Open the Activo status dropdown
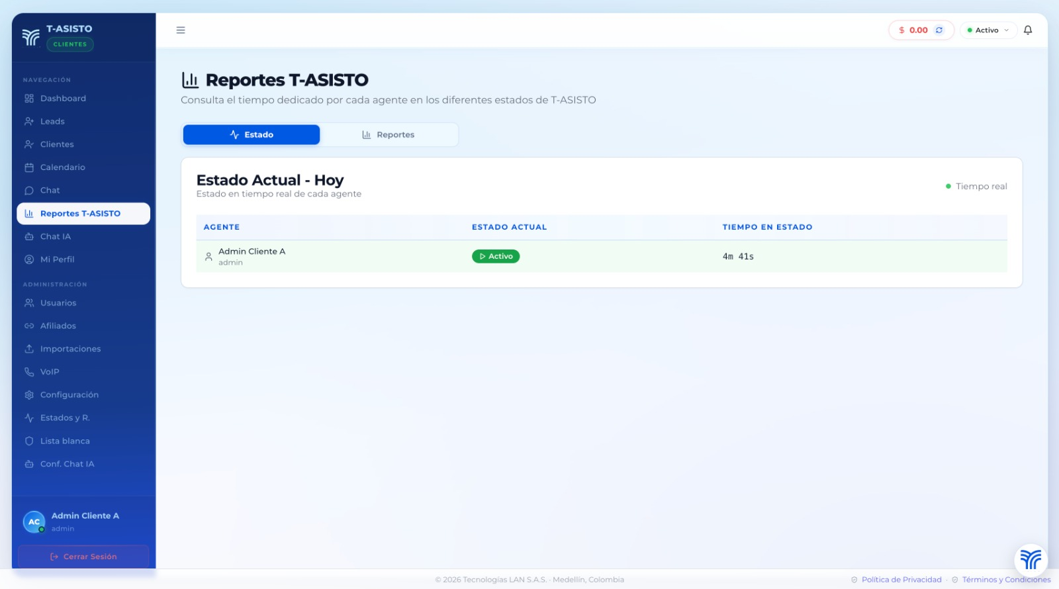This screenshot has height=589, width=1059. coord(988,30)
